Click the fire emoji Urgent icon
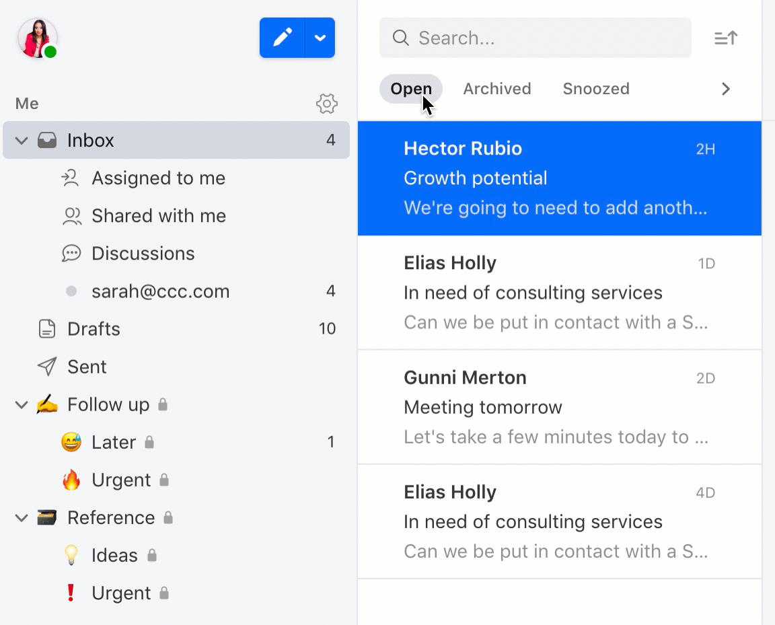 [71, 480]
